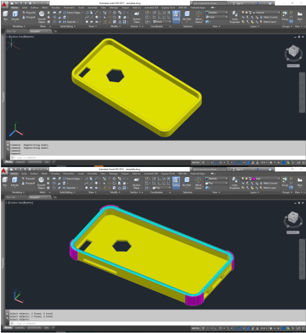Open Layer Properties in the upper window
The width and height of the screenshot is (306, 333).
tap(235, 17)
